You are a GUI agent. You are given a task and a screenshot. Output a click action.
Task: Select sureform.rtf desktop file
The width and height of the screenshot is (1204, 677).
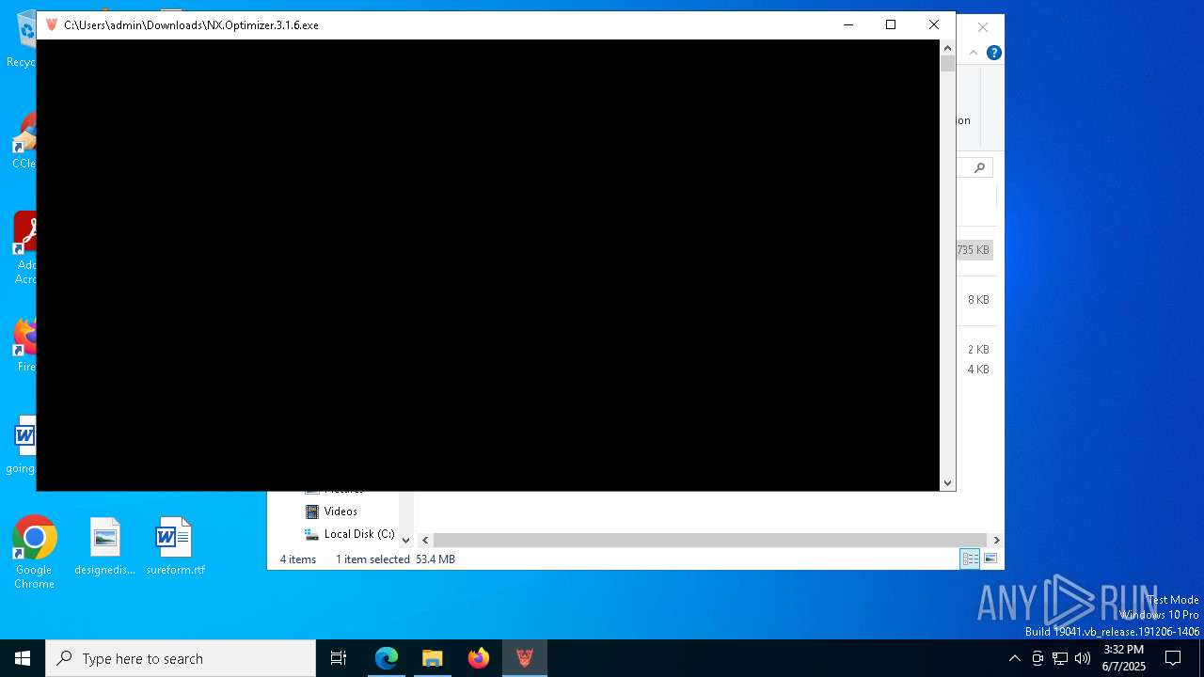pyautogui.click(x=175, y=547)
